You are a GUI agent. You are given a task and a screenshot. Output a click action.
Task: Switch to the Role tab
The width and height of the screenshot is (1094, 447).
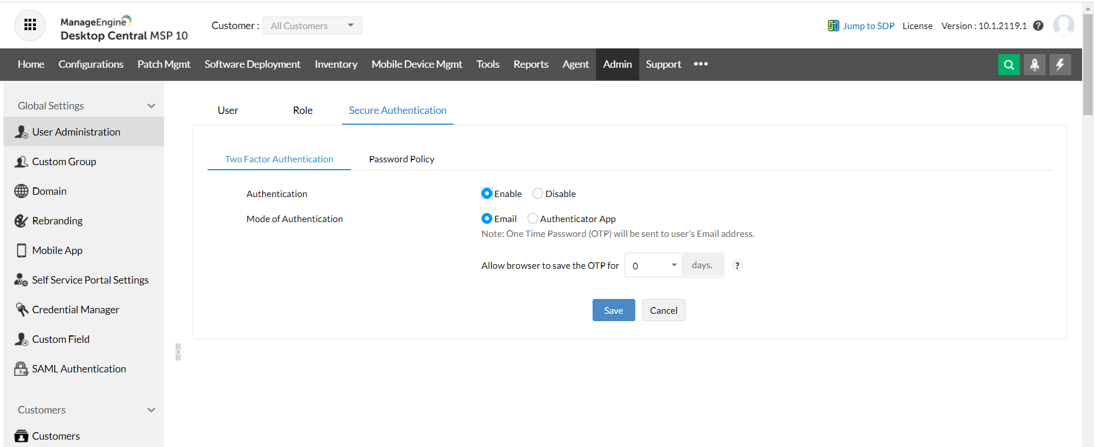click(303, 110)
